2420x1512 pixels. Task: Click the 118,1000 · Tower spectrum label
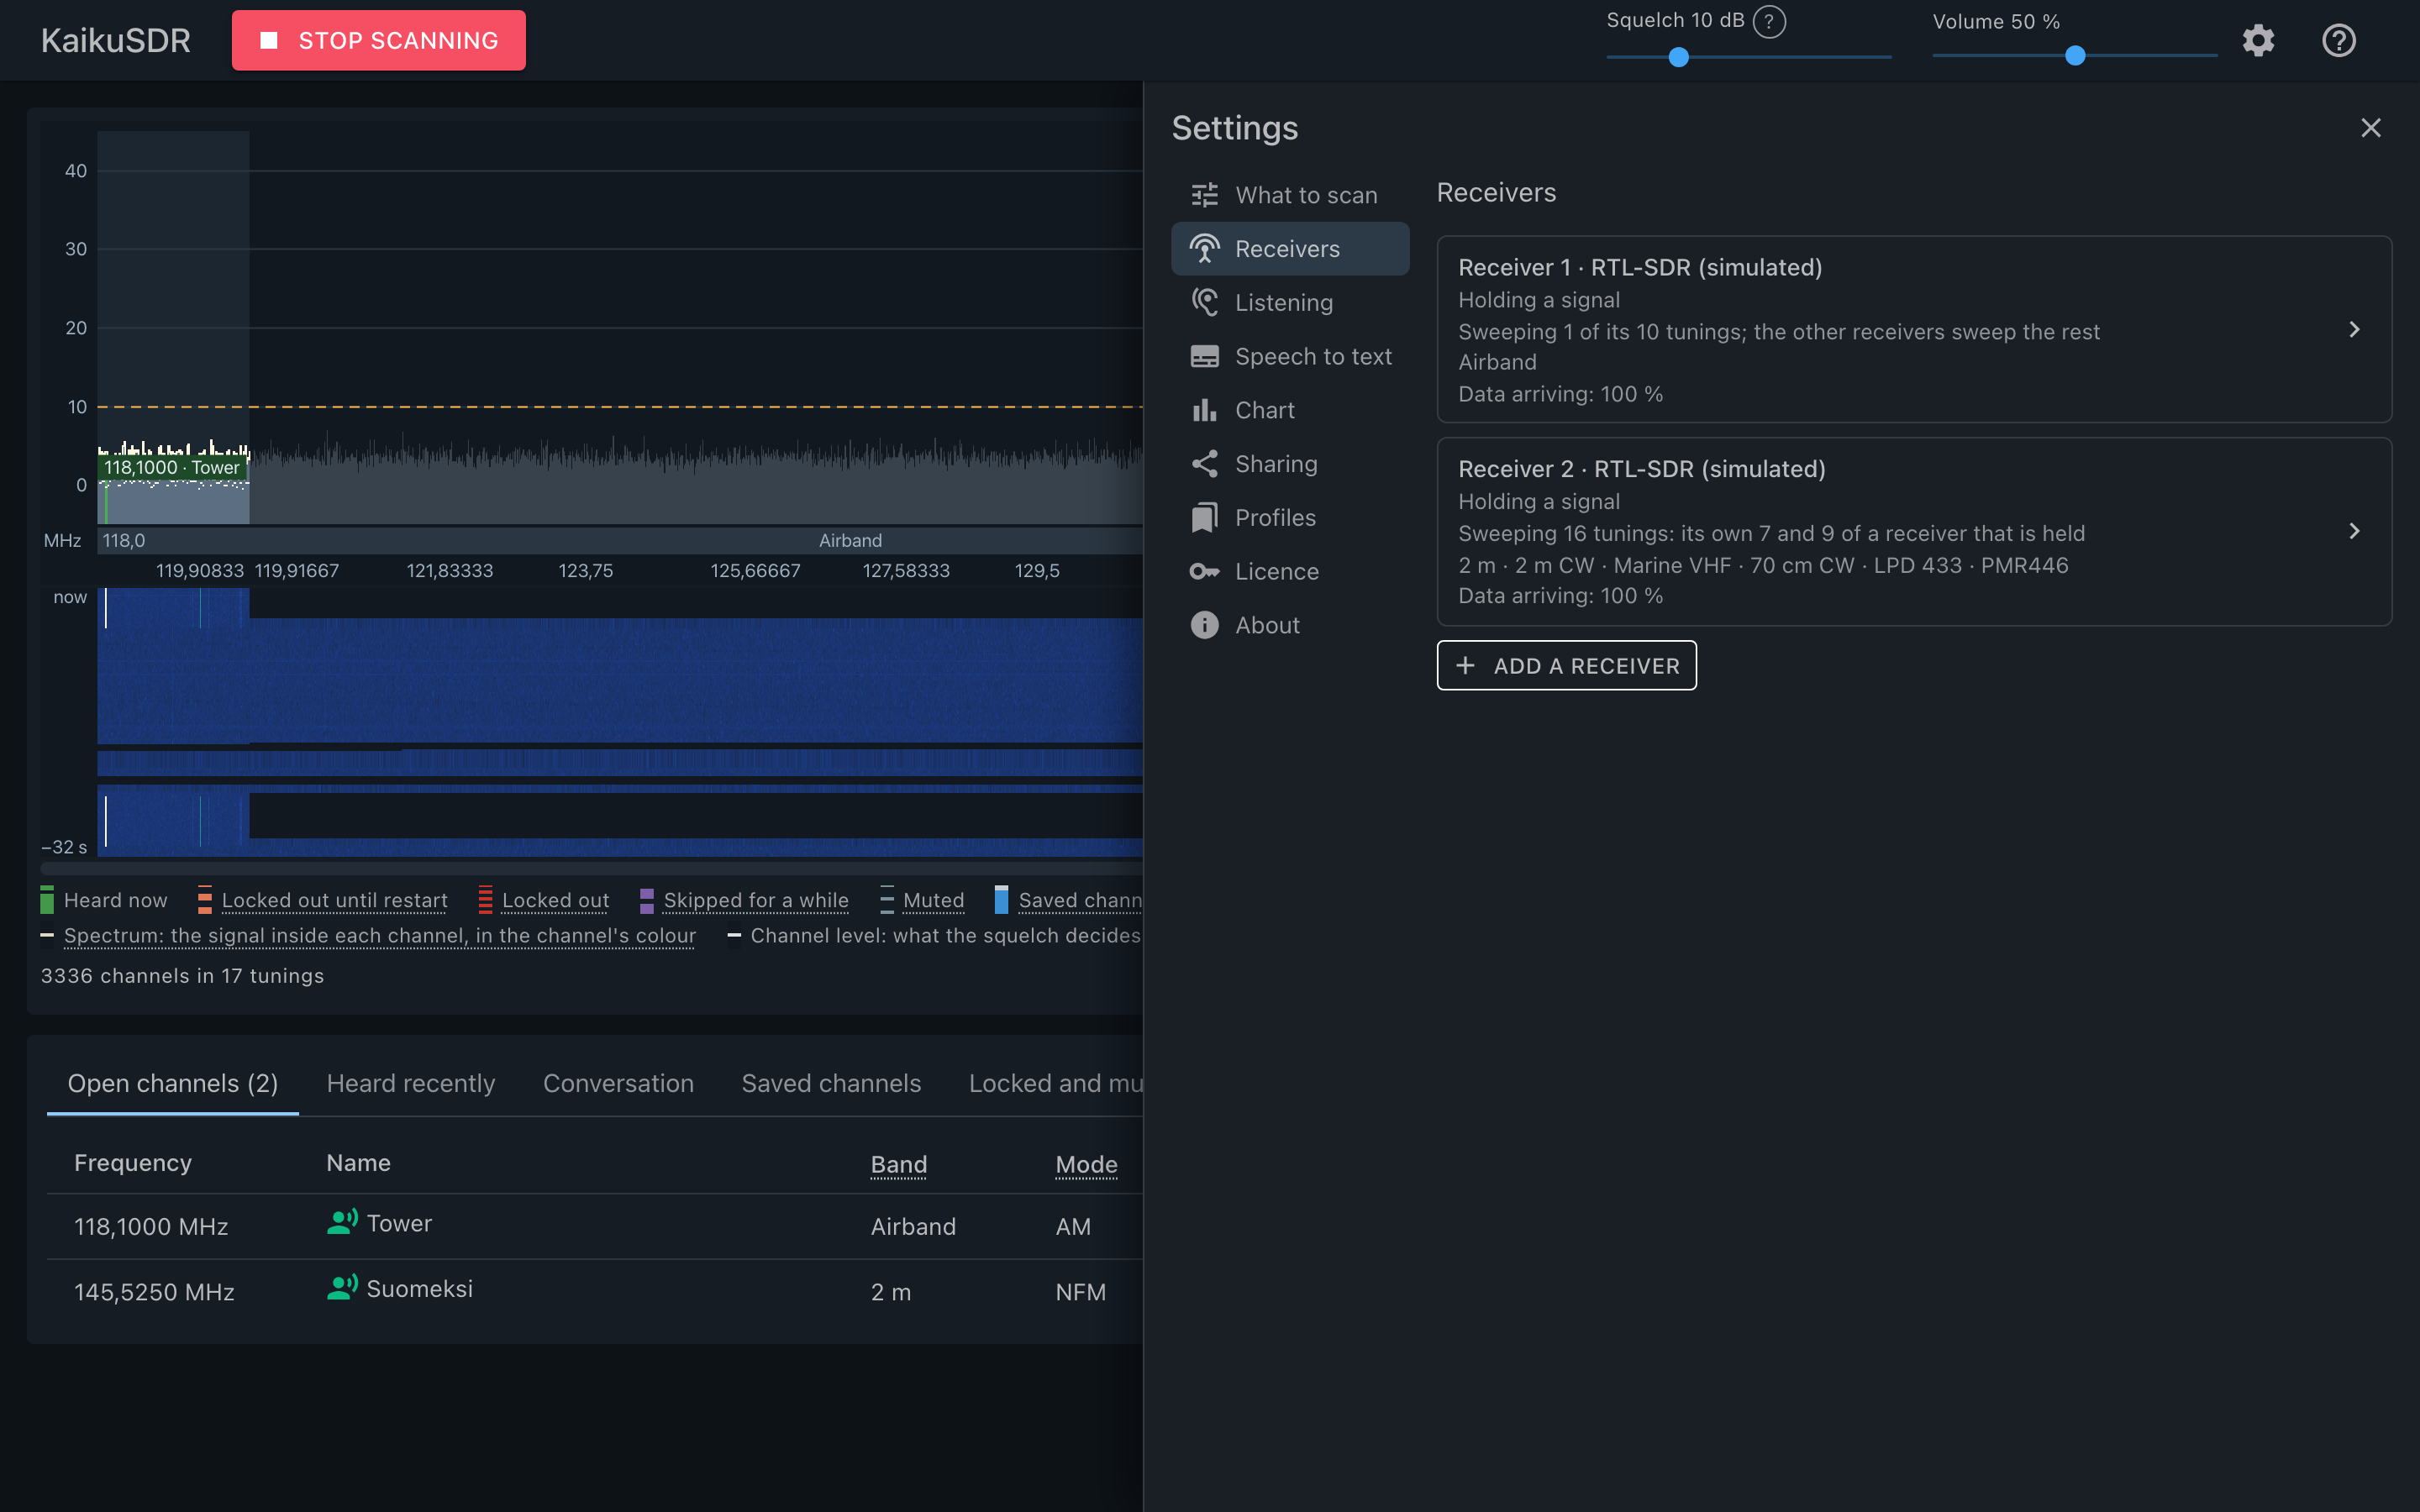click(172, 467)
